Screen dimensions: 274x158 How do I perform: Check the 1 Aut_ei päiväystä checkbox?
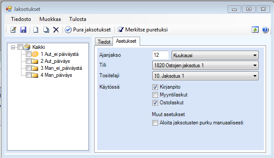[x=28, y=54]
